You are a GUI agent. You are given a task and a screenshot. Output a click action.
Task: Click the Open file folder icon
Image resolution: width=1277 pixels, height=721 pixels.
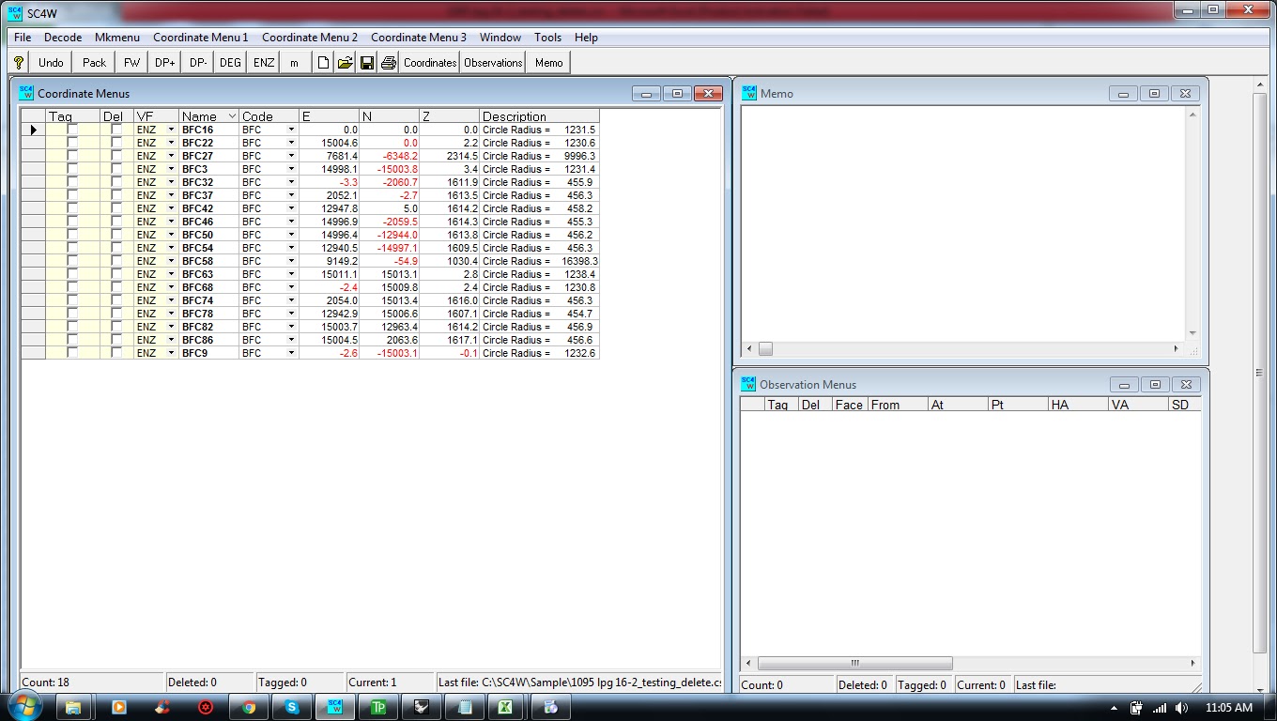[x=345, y=62]
